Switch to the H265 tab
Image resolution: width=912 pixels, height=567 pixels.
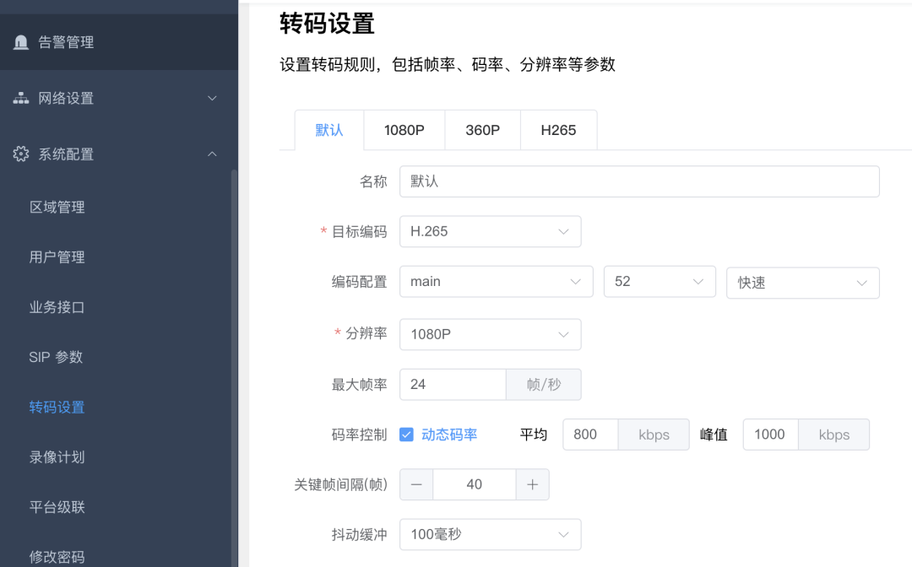coord(558,129)
